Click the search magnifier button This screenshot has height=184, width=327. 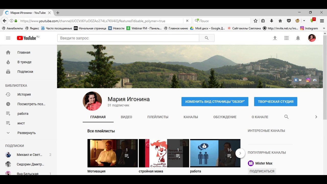pyautogui.click(x=207, y=38)
